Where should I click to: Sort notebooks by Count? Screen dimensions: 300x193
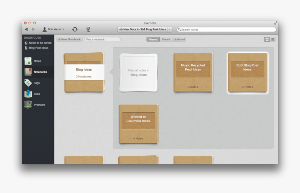166,39
